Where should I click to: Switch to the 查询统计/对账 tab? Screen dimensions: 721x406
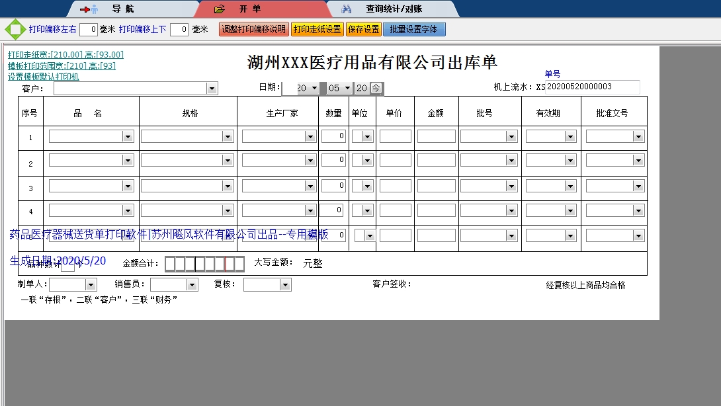click(394, 9)
